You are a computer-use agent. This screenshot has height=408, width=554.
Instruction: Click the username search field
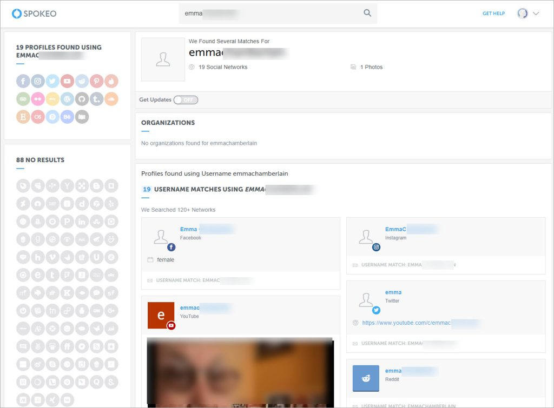[x=278, y=14]
